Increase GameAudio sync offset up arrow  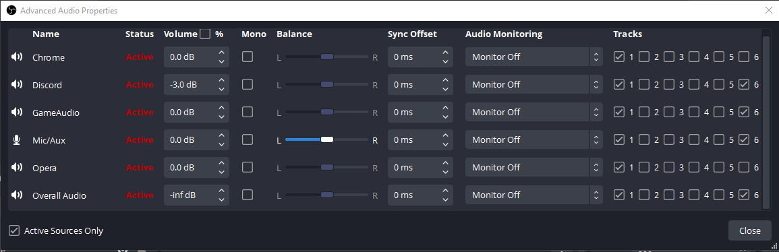[446, 108]
